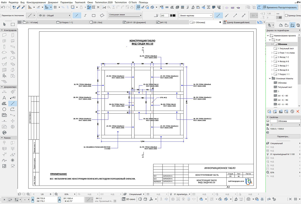Collapse the Свойства panel section

pyautogui.click(x=267, y=117)
